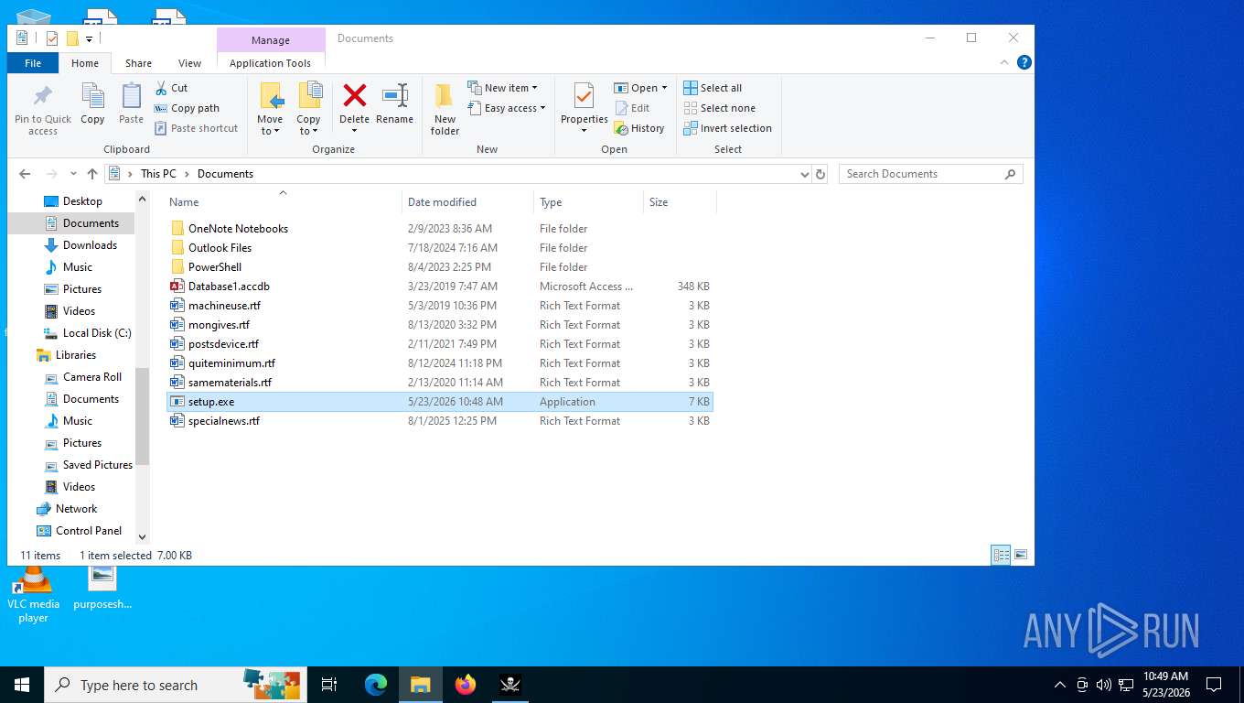Click Invert selection

tap(728, 128)
